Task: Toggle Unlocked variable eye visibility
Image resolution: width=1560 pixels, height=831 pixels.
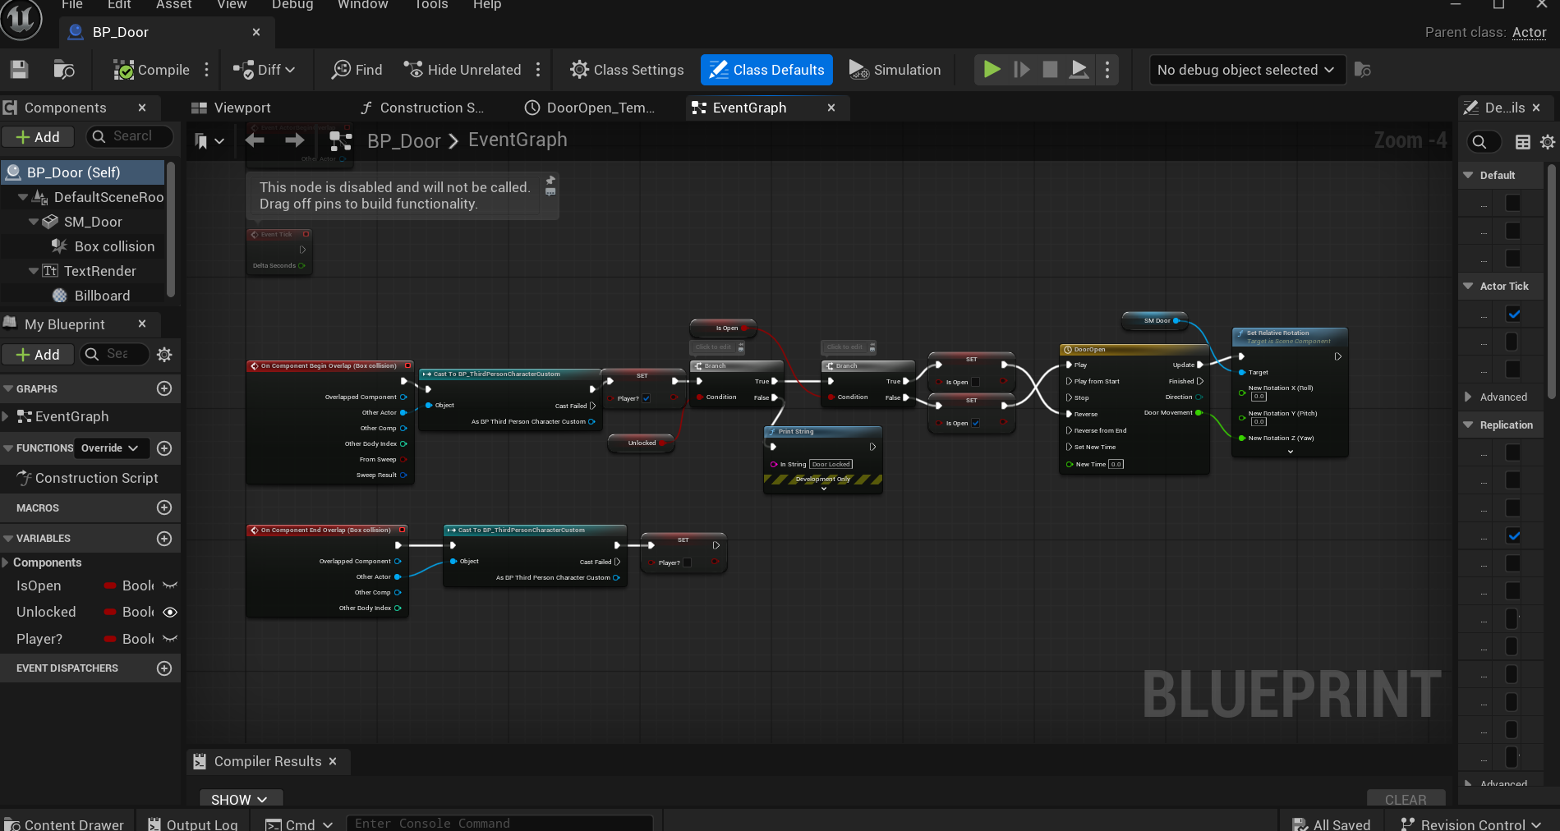Action: pos(170,613)
